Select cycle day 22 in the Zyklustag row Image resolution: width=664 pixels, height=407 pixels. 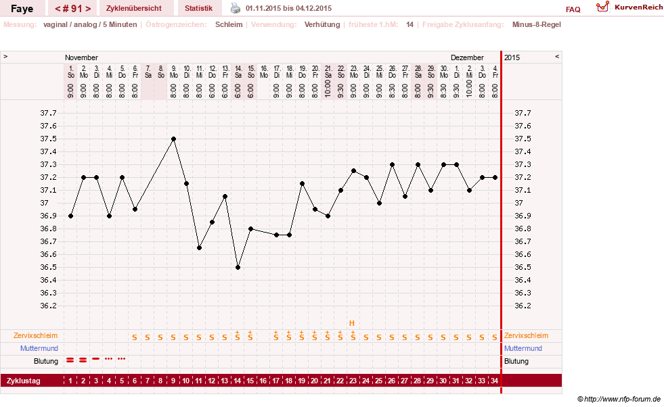click(x=340, y=381)
